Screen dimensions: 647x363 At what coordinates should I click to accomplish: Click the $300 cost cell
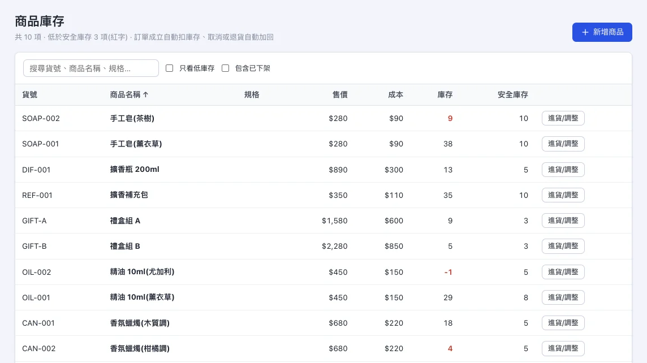[x=394, y=170]
